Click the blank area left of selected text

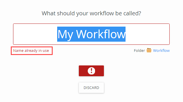[x=35, y=34]
